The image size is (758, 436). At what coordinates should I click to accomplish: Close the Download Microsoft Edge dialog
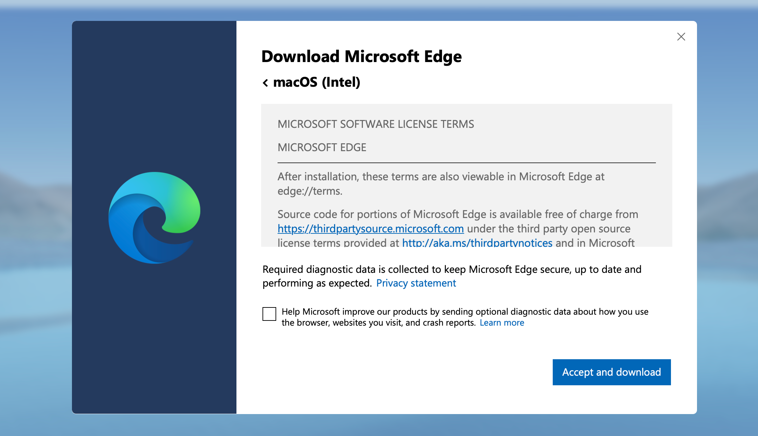(681, 37)
